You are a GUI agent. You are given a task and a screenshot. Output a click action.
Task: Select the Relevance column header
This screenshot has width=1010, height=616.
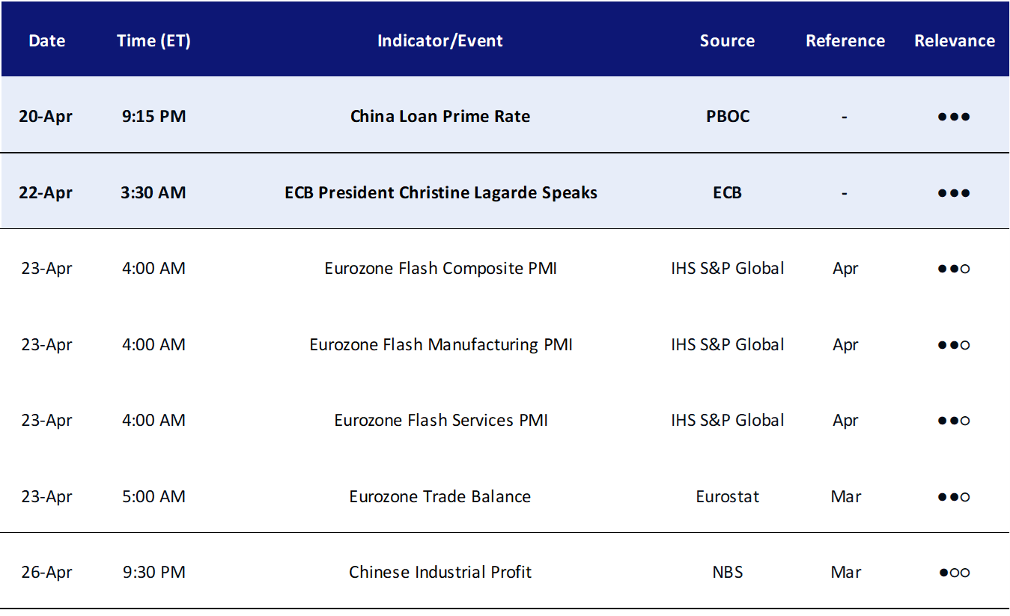tap(955, 40)
